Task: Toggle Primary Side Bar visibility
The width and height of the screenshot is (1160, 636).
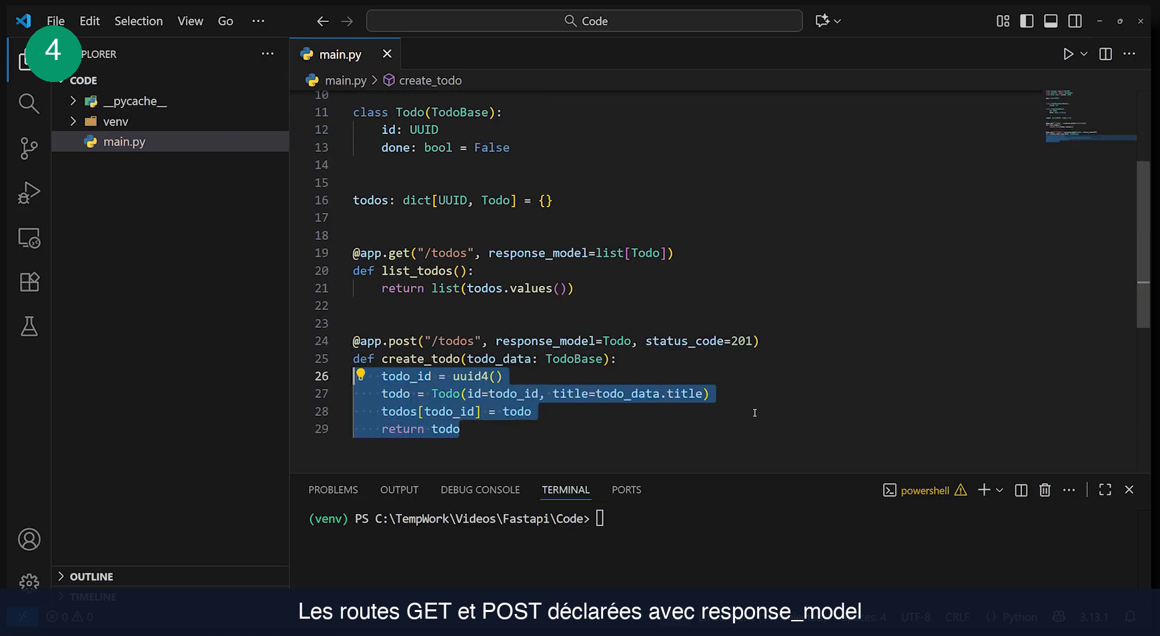Action: (x=1027, y=21)
